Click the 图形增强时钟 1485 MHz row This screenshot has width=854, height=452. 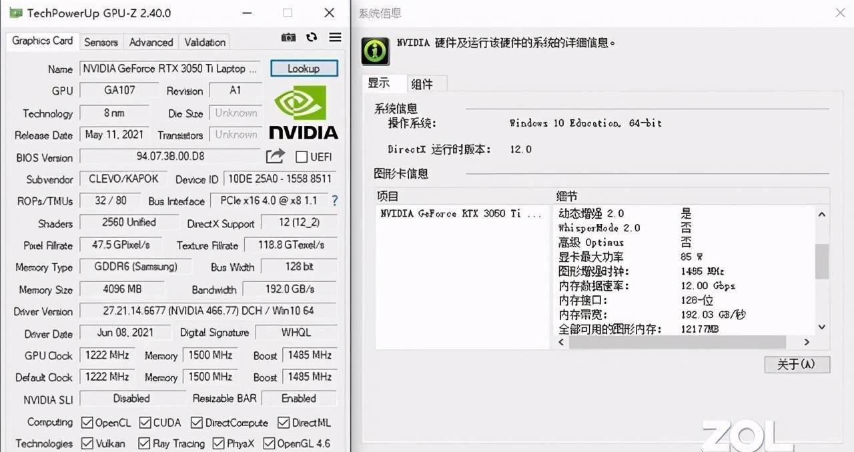[683, 271]
